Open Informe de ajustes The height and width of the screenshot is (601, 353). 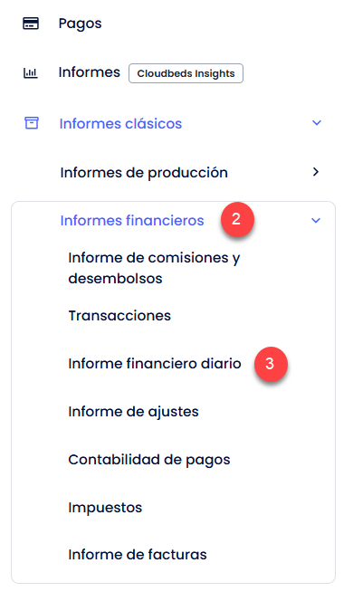(133, 412)
